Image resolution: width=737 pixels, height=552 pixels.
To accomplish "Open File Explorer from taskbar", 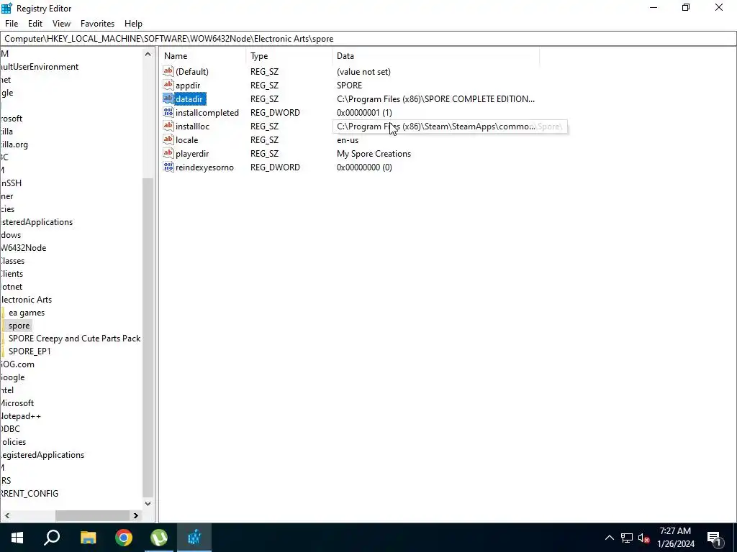I will coord(88,538).
